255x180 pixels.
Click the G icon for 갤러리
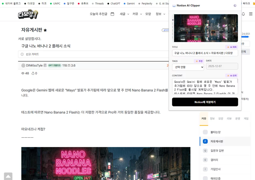pyautogui.click(x=205, y=160)
